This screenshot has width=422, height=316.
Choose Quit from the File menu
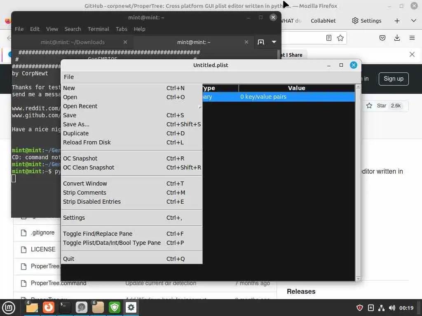131,259
